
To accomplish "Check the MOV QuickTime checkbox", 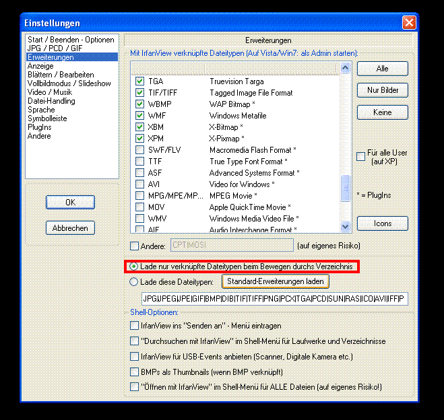I will (139, 207).
